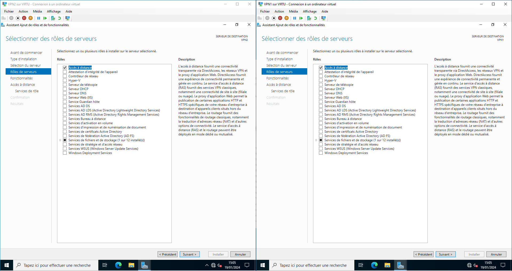Click the VPN1 taskbar search box

pyautogui.click(x=313, y=265)
